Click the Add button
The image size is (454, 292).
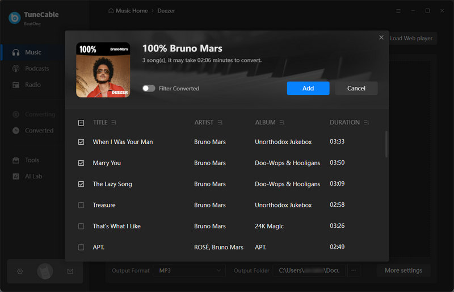pos(308,88)
